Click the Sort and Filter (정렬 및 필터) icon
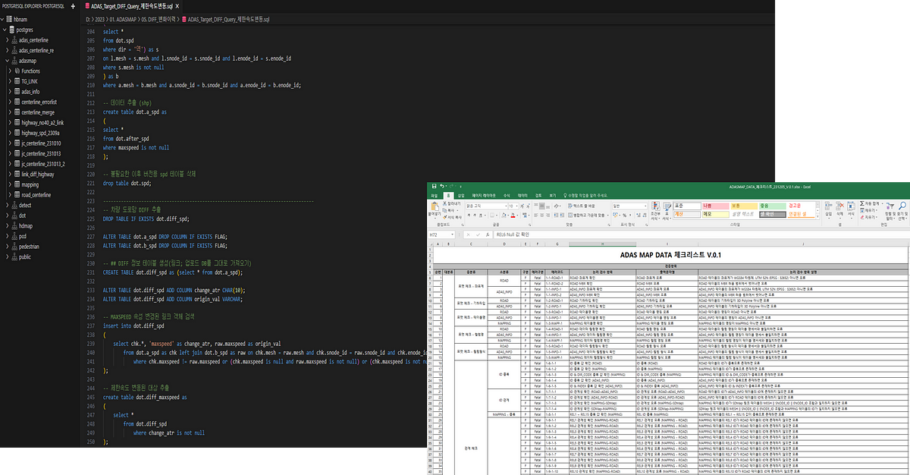910x475 pixels. coord(890,210)
